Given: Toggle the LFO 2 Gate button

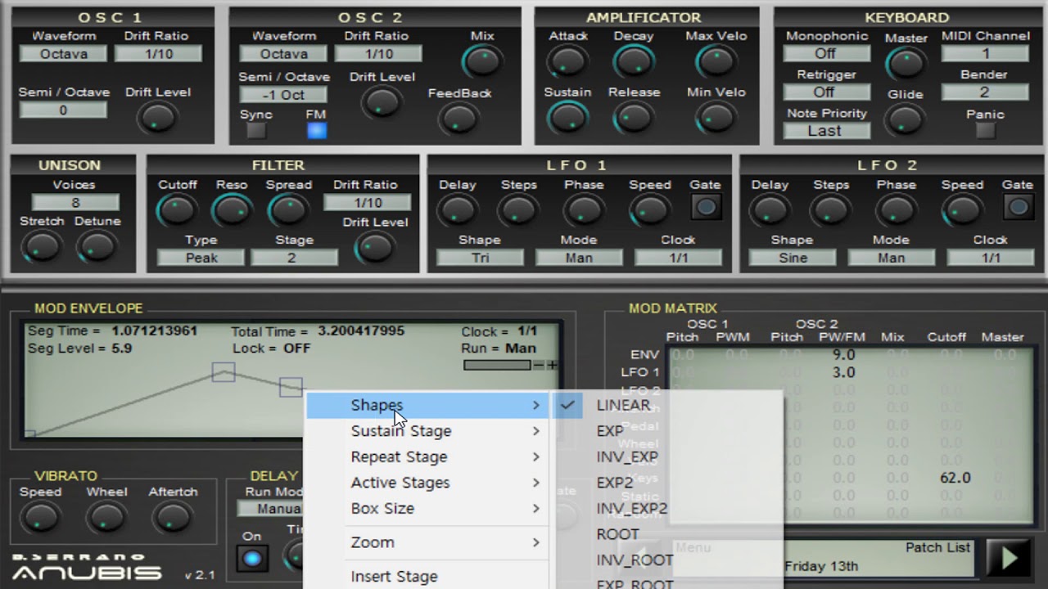Looking at the screenshot, I should (x=1018, y=207).
